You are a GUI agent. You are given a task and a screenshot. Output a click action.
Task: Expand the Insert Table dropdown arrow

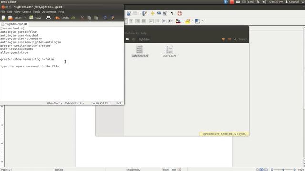140,13
